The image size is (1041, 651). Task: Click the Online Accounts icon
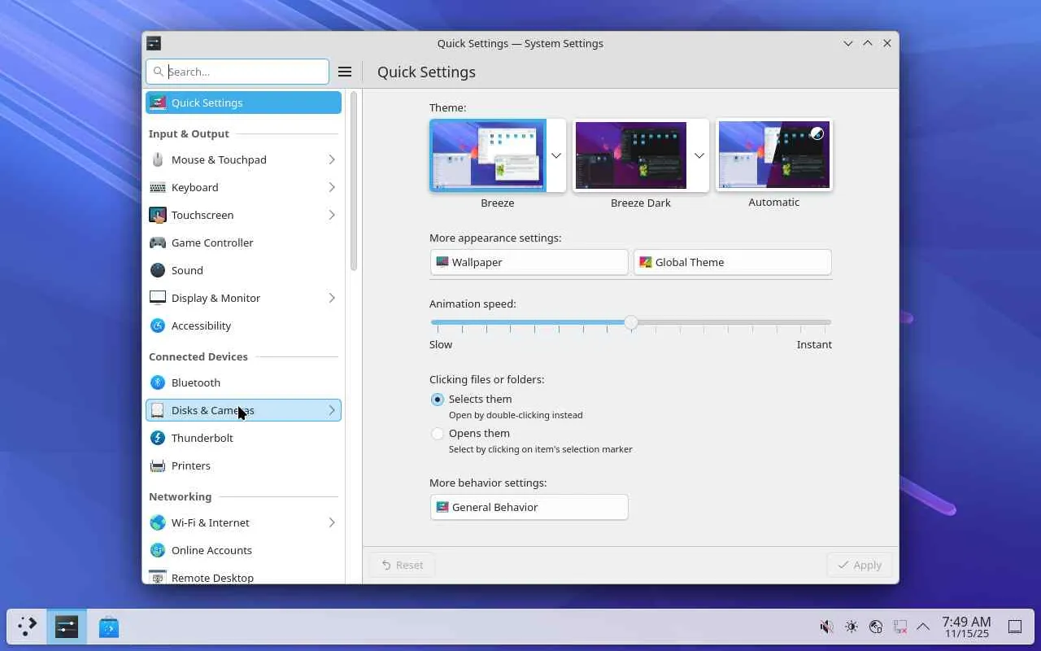[x=158, y=550]
